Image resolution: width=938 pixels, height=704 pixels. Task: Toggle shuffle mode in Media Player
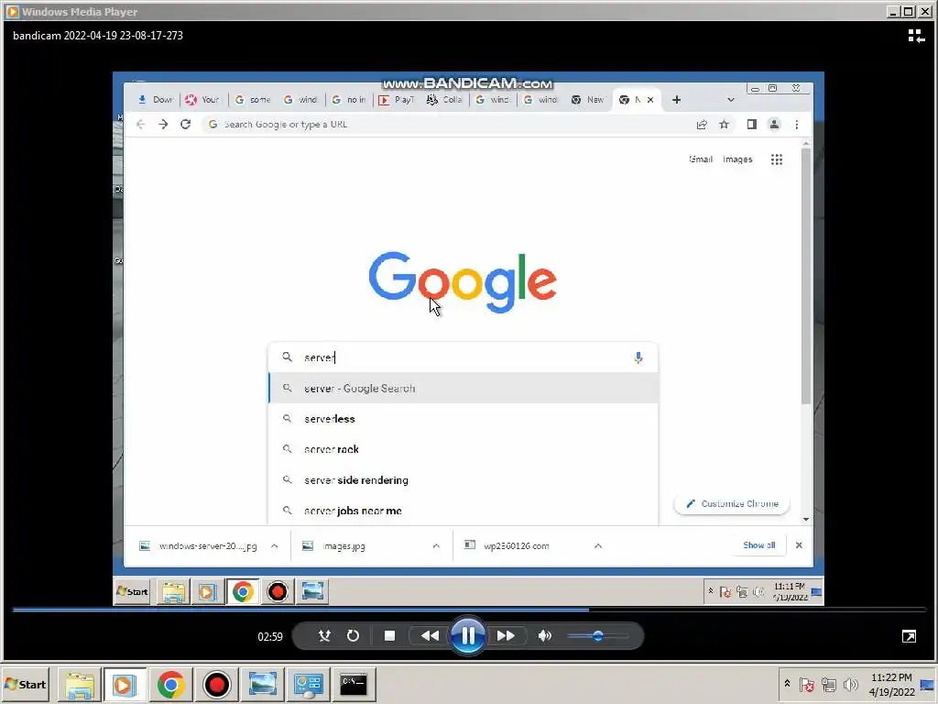point(324,636)
